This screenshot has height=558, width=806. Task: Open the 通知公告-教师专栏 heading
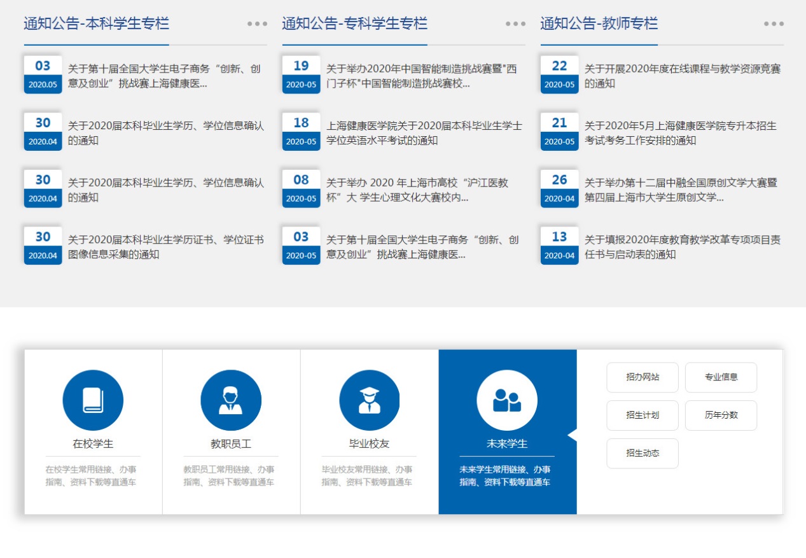(x=599, y=24)
